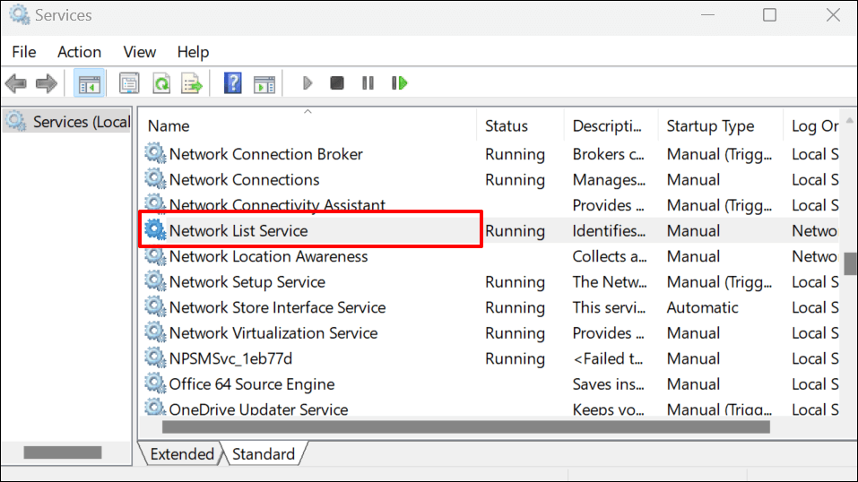Select Services (Local) in the console tree

[81, 122]
